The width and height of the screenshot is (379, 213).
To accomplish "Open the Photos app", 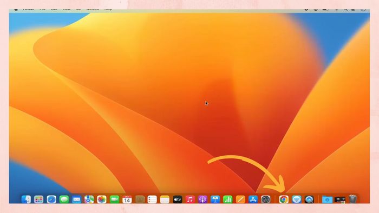I will pos(102,199).
